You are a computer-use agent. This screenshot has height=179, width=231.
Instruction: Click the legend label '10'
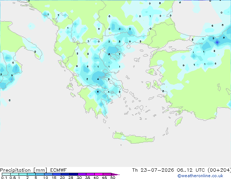46,178
